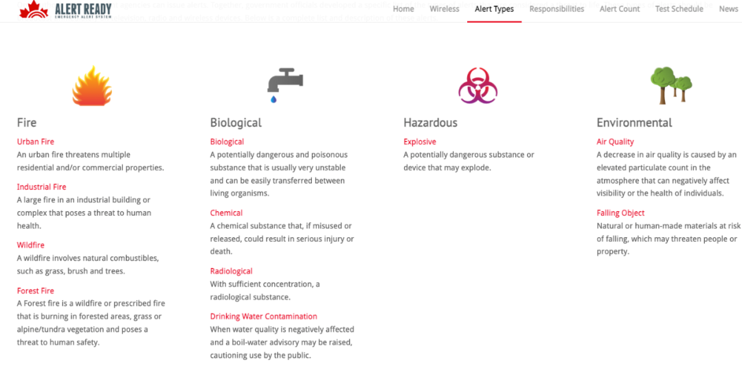Image resolution: width=742 pixels, height=368 pixels.
Task: Click the Biological water faucet icon
Action: [x=285, y=86]
